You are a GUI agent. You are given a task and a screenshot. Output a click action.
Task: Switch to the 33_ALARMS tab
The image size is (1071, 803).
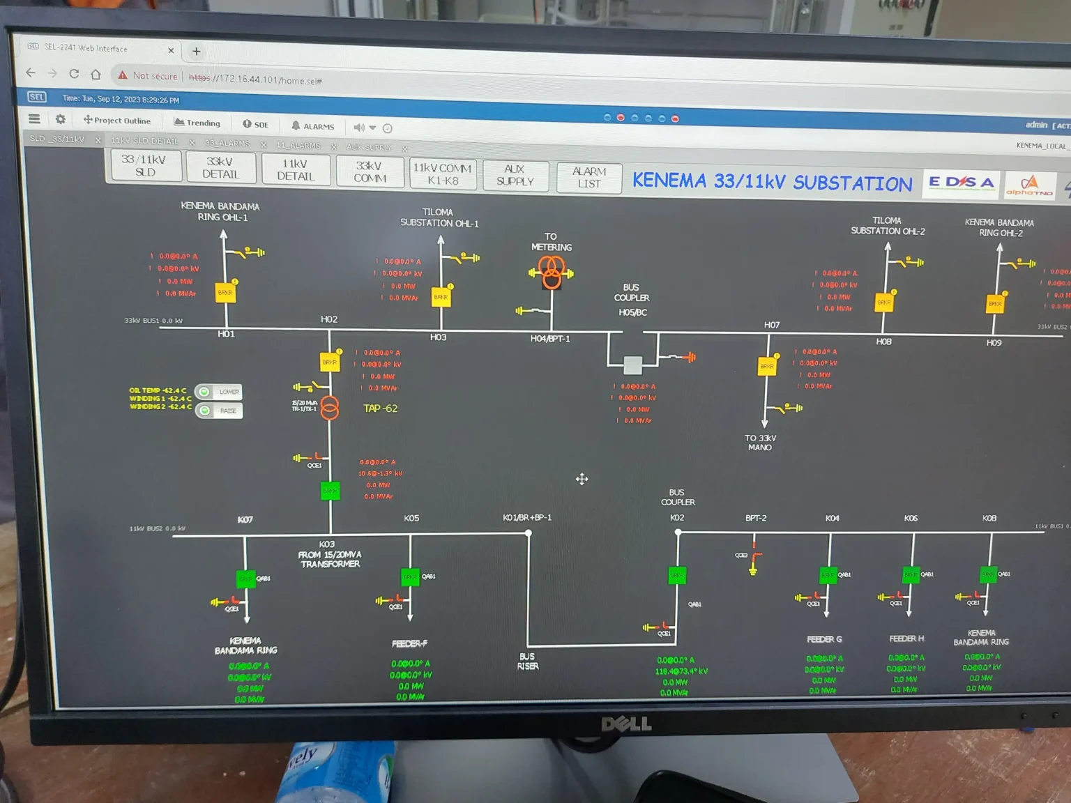point(227,143)
